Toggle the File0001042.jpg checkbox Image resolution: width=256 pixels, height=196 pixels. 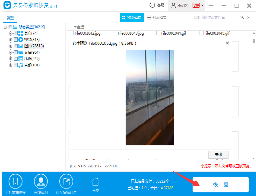pyautogui.click(x=71, y=33)
